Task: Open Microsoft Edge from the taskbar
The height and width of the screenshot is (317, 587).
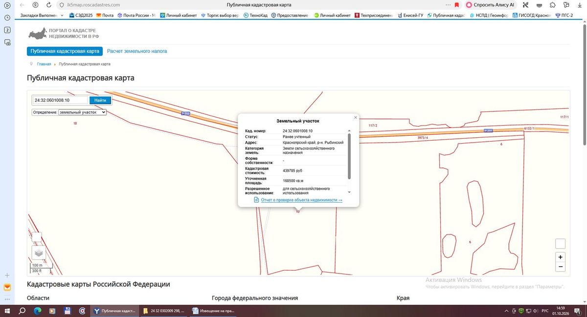Action: [x=37, y=311]
